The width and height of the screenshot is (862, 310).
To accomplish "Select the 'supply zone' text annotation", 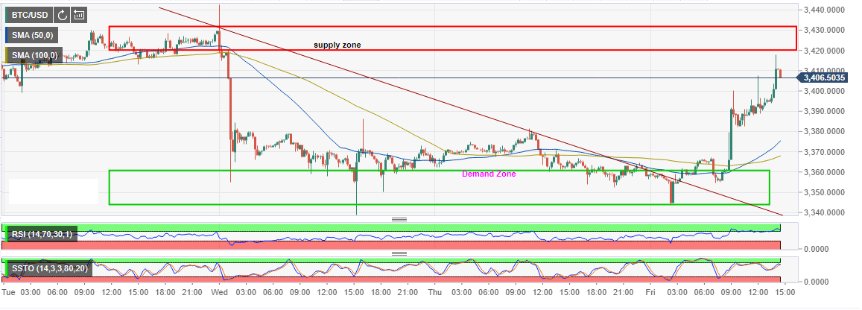I will [337, 45].
